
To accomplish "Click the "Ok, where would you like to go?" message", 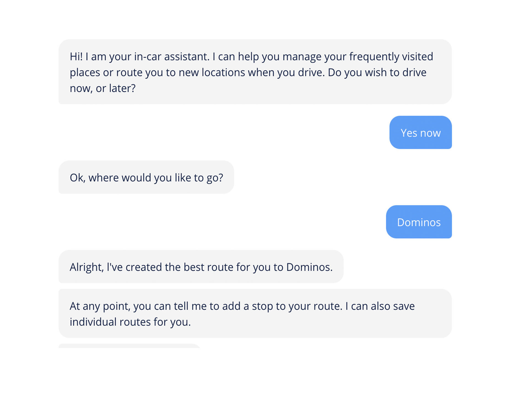I will pos(146,177).
